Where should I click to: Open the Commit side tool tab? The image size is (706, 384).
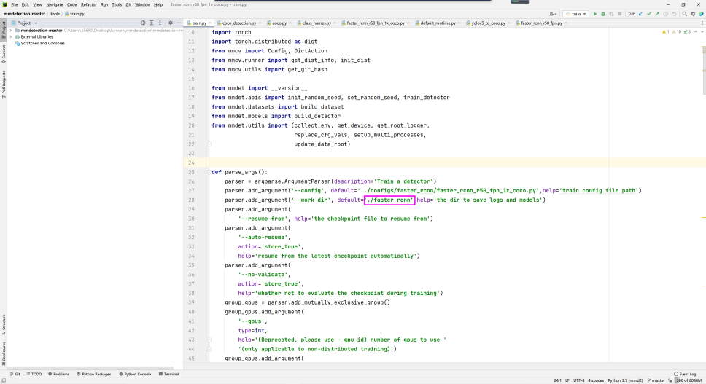pyautogui.click(x=4, y=53)
